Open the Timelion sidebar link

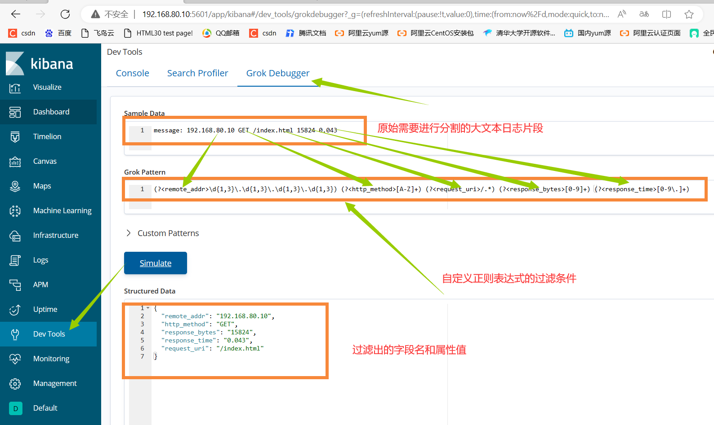coord(47,137)
